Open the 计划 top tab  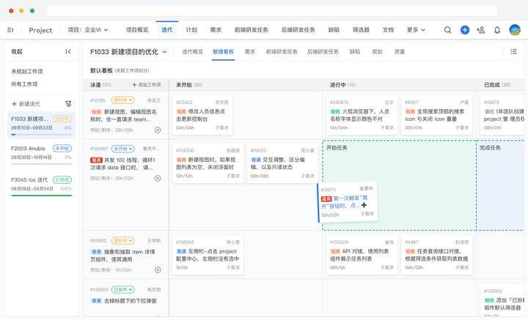point(191,30)
